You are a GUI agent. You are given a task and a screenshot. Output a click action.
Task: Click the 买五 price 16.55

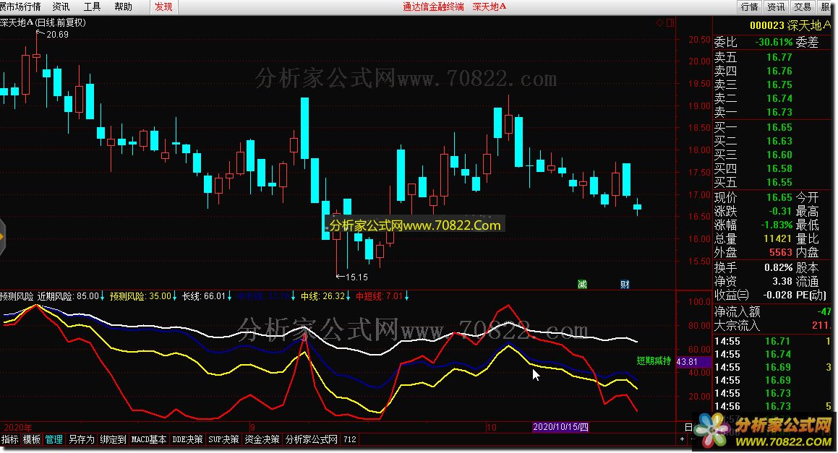point(779,182)
